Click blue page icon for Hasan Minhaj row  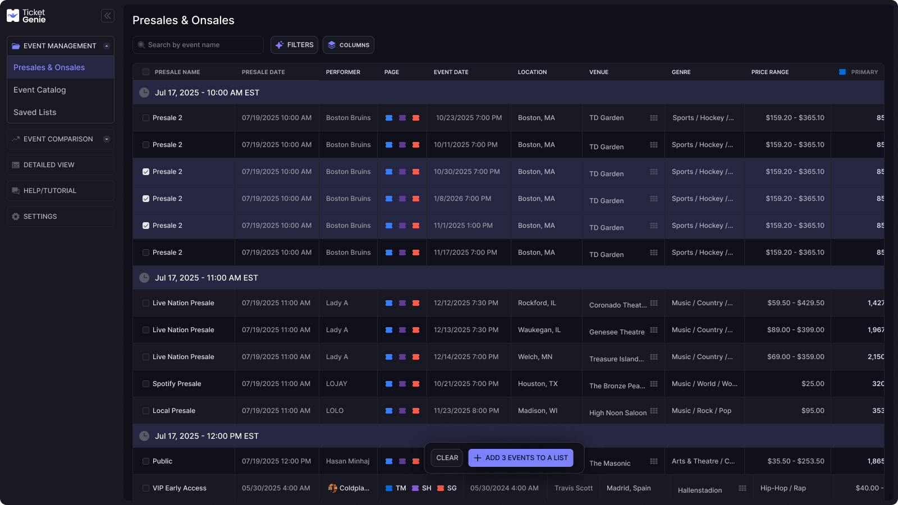(x=389, y=461)
